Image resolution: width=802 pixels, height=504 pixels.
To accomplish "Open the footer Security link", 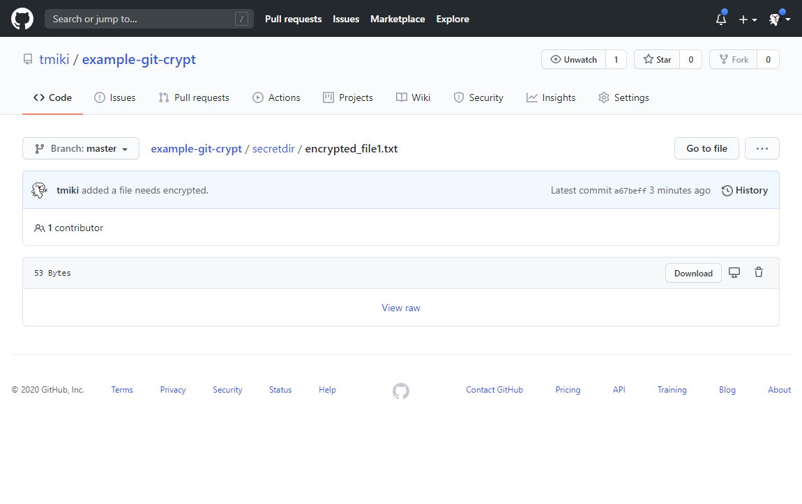I will 227,390.
